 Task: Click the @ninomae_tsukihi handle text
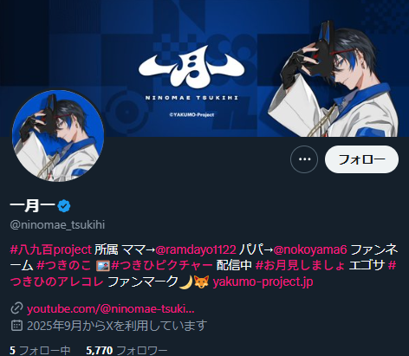(57, 224)
